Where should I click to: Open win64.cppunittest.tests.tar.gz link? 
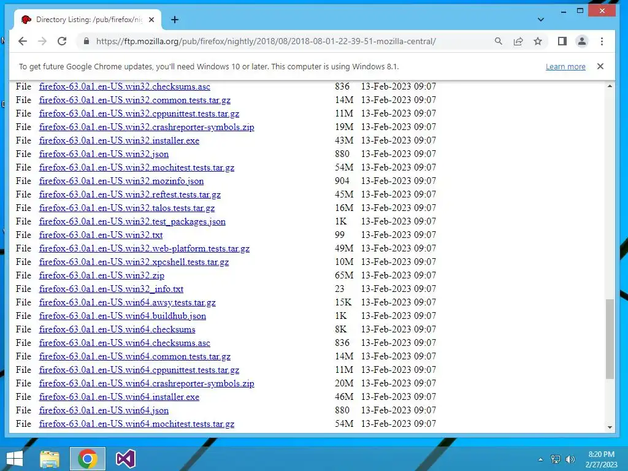(139, 370)
